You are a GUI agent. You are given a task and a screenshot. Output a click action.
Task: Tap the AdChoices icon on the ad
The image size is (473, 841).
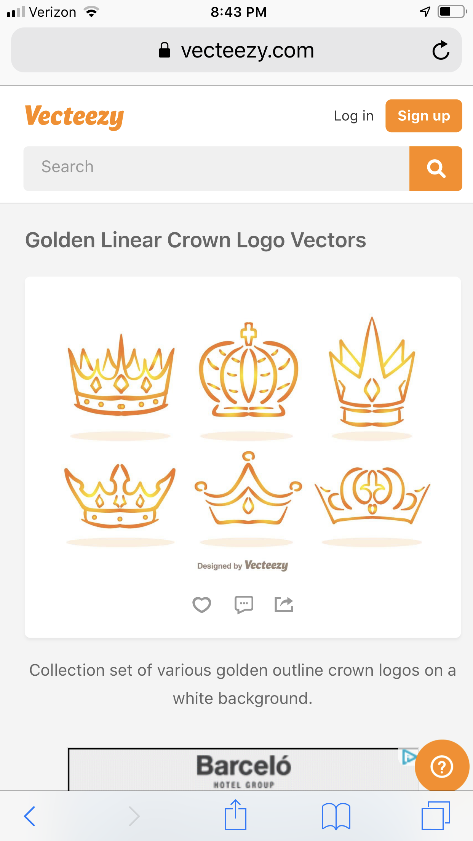point(408,757)
